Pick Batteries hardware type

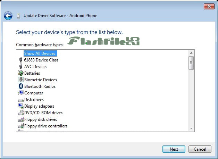click(x=32, y=73)
